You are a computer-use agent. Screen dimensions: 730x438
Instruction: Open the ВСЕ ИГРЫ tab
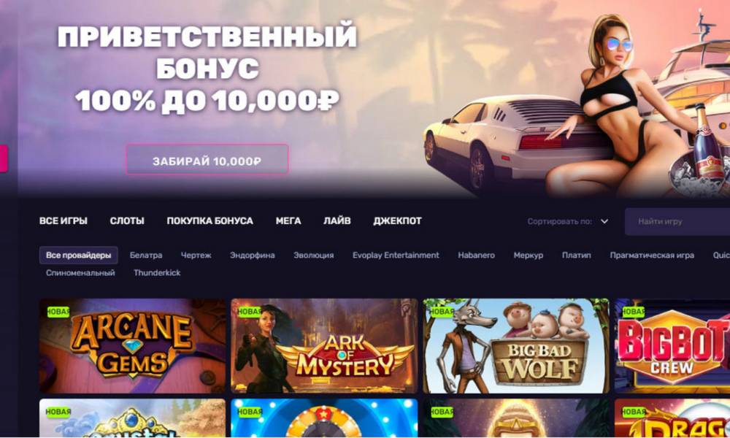click(x=64, y=220)
